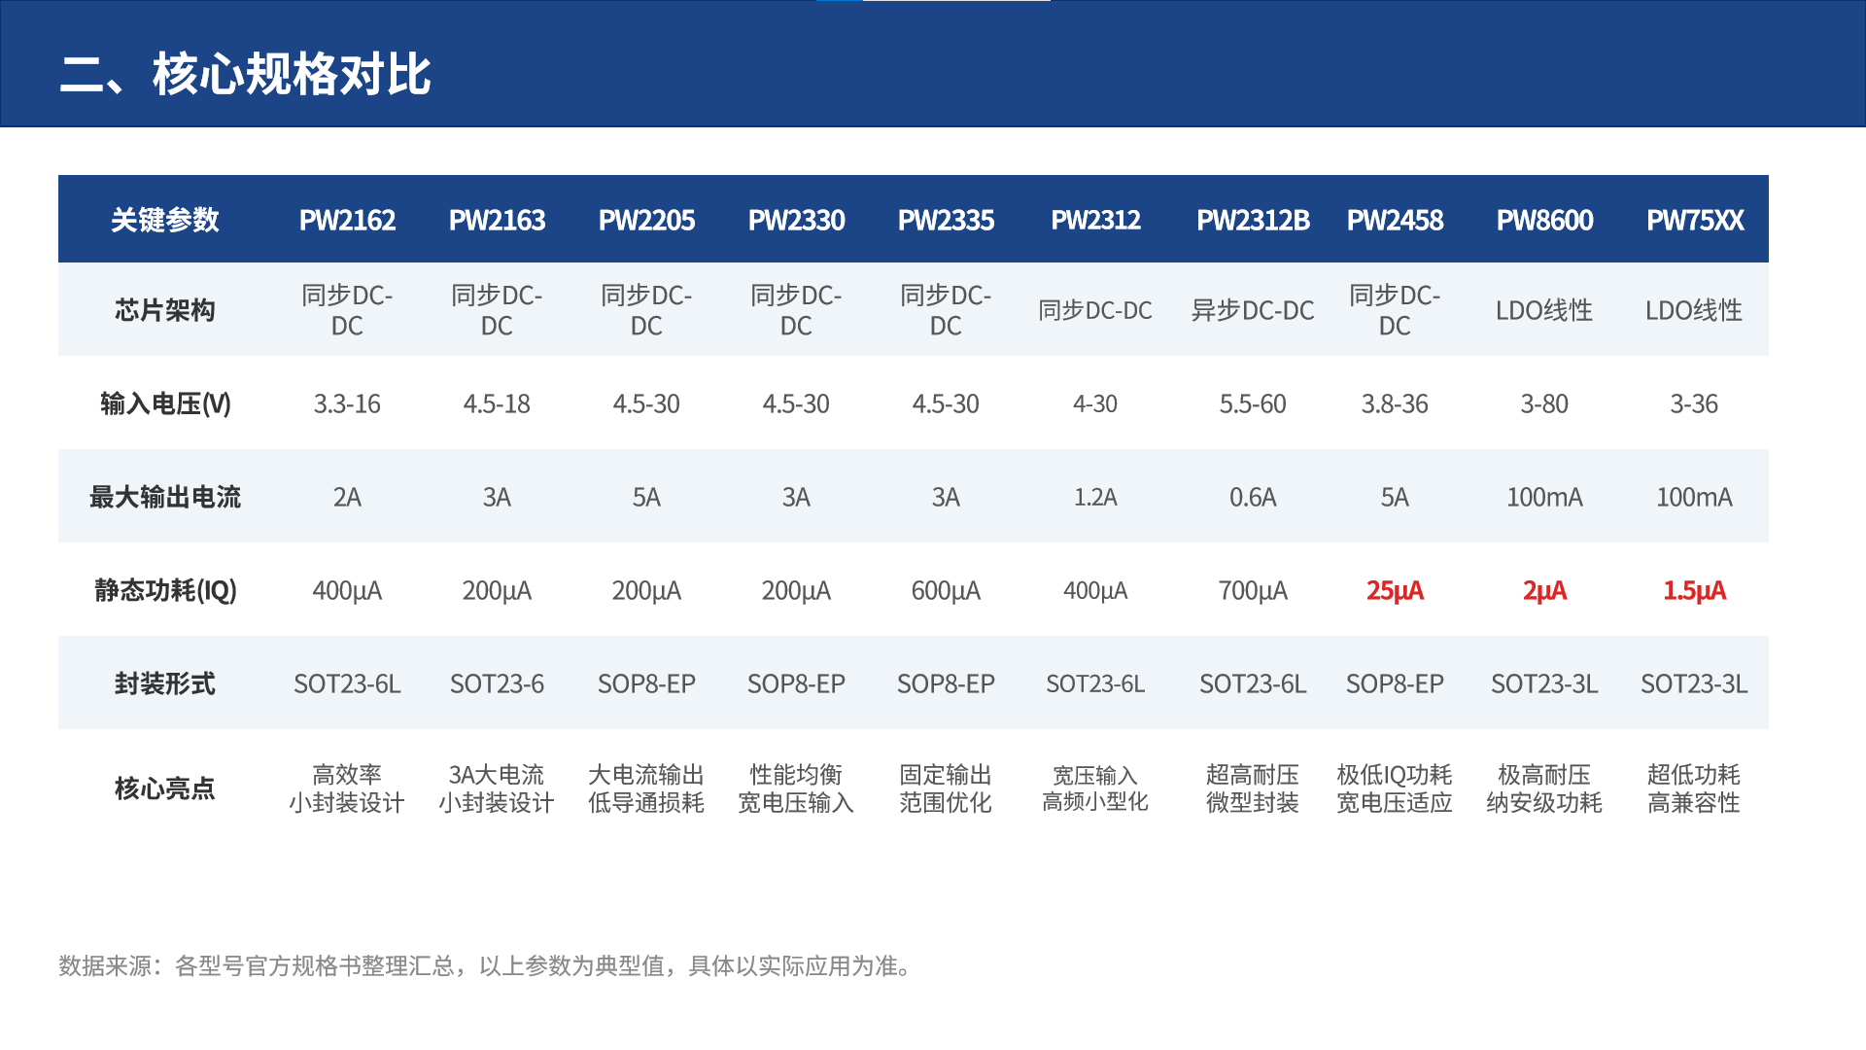The width and height of the screenshot is (1866, 1050).
Task: Select the SOT23-6 package cell
Action: click(x=497, y=683)
